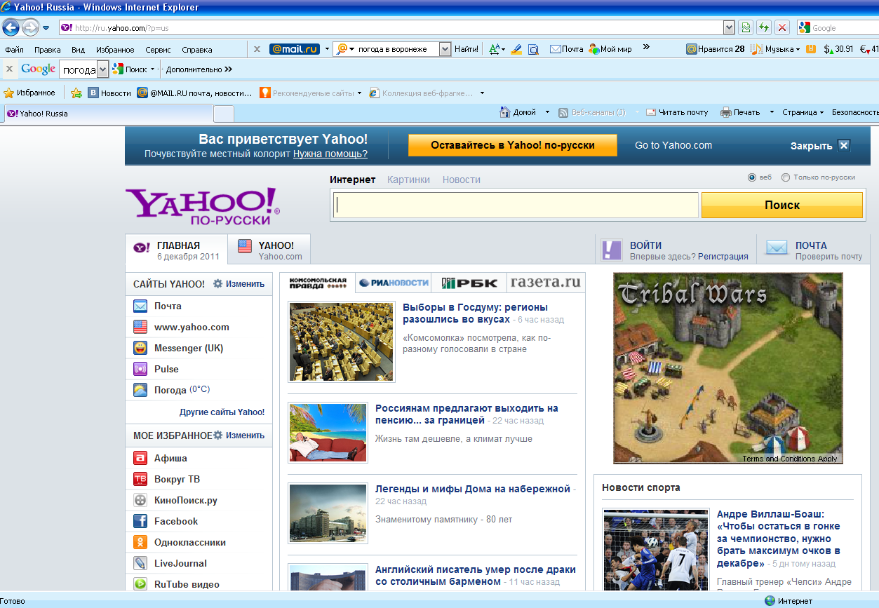Click the Нужна помощь? link
This screenshot has width=879, height=608.
pyautogui.click(x=330, y=154)
